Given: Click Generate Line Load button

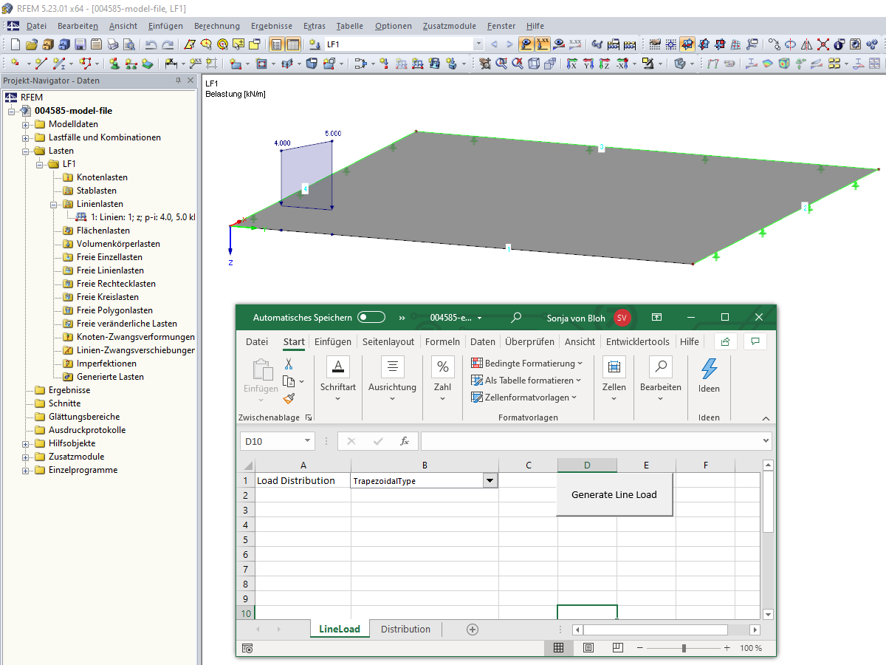Looking at the screenshot, I should pos(614,494).
